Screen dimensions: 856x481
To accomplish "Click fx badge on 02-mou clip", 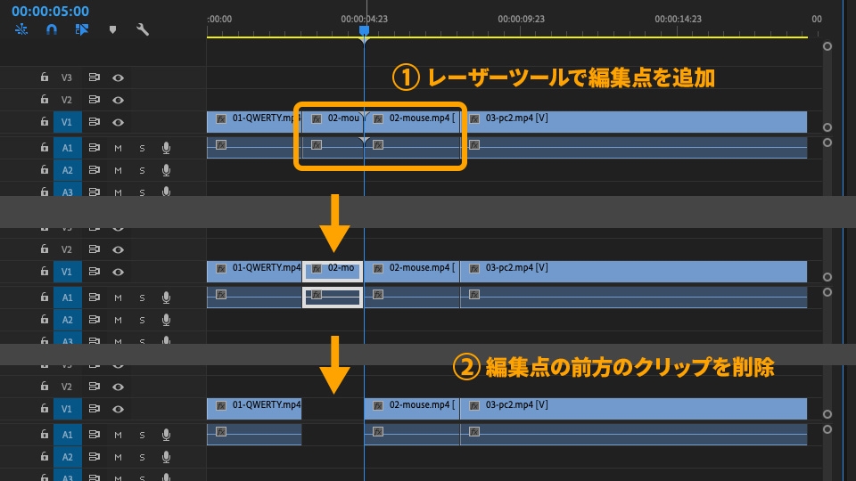I will [317, 118].
